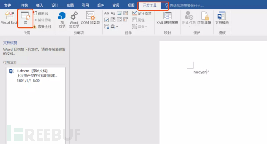Screen dimensions: 267x144
Task: Switch to the 邮件 (Mailings) tab
Action: click(101, 5)
